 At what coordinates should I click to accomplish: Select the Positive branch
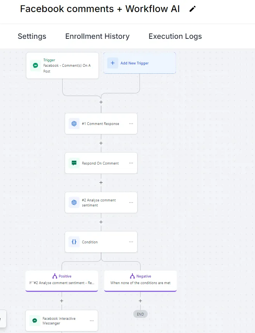[x=62, y=279]
